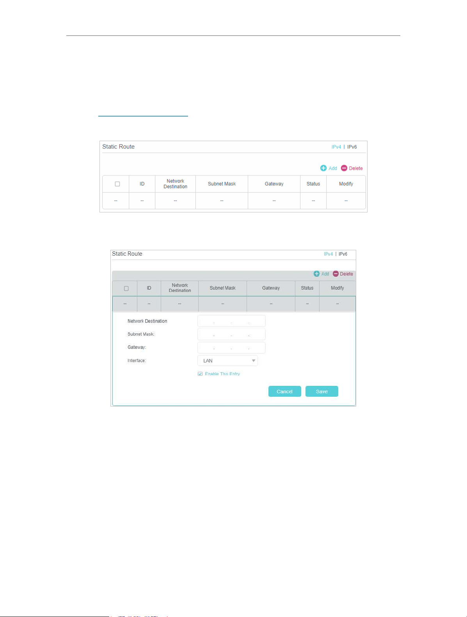This screenshot has height=617, width=467.
Task: Click the Add plus icon in lower Static Route panel
Action: click(x=317, y=274)
